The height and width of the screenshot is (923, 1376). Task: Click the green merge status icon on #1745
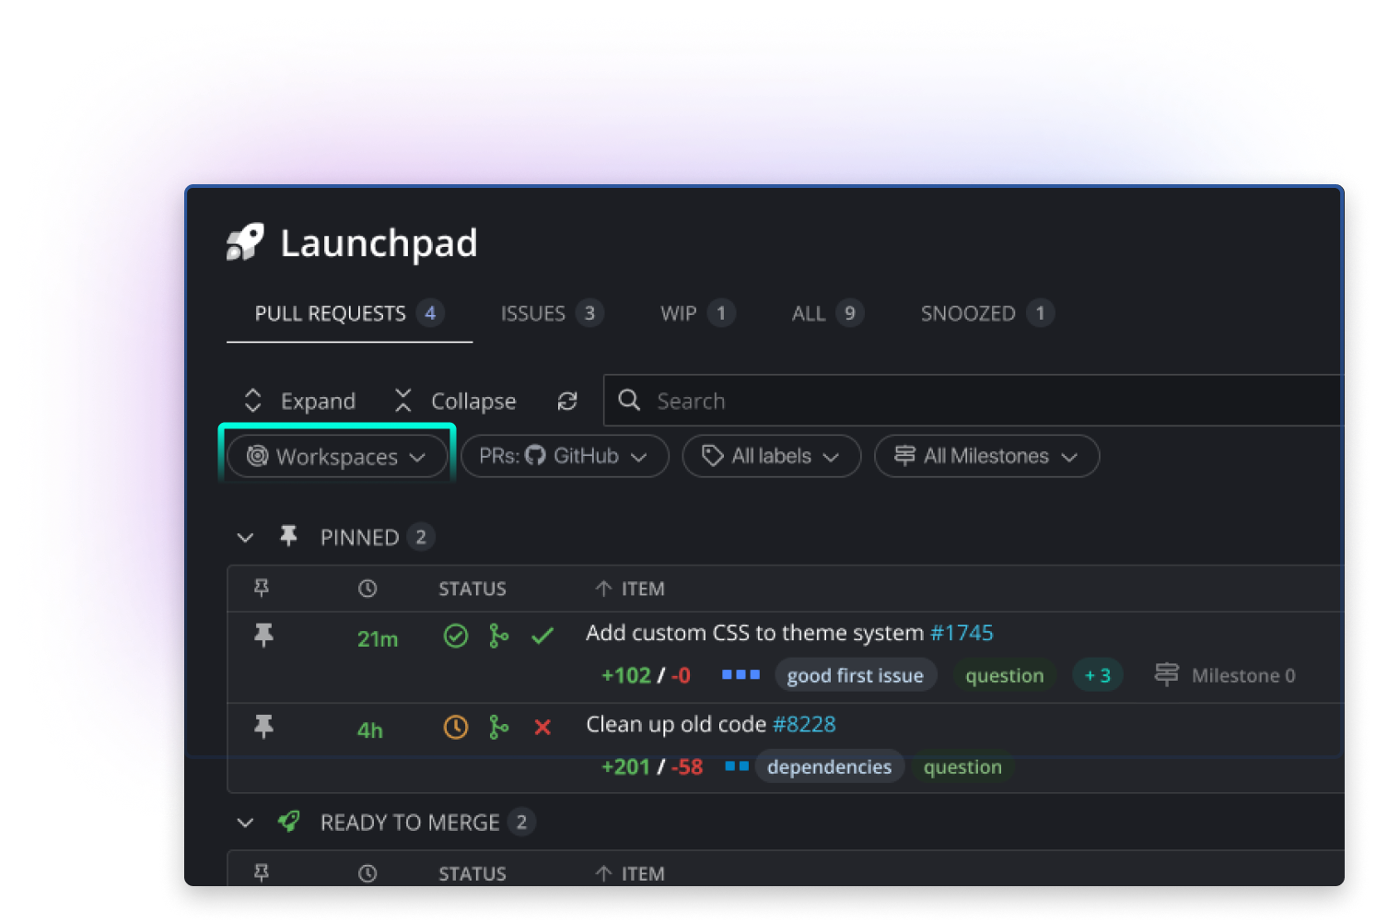tap(498, 636)
